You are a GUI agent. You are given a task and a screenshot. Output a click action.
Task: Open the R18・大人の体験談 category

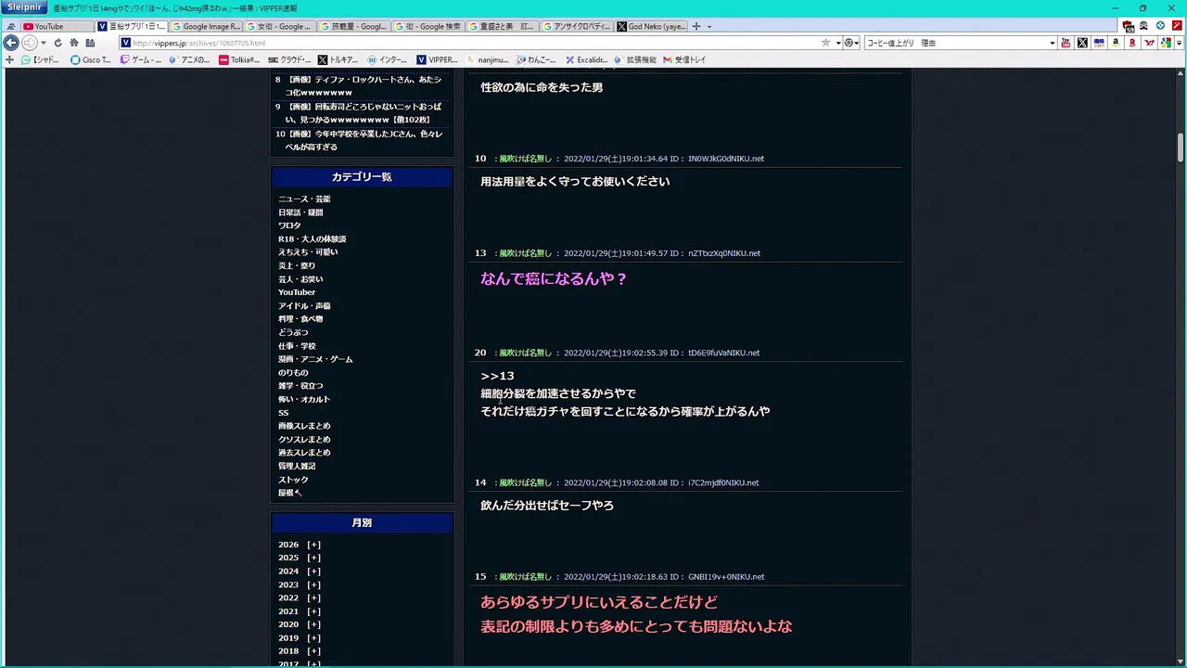click(312, 238)
